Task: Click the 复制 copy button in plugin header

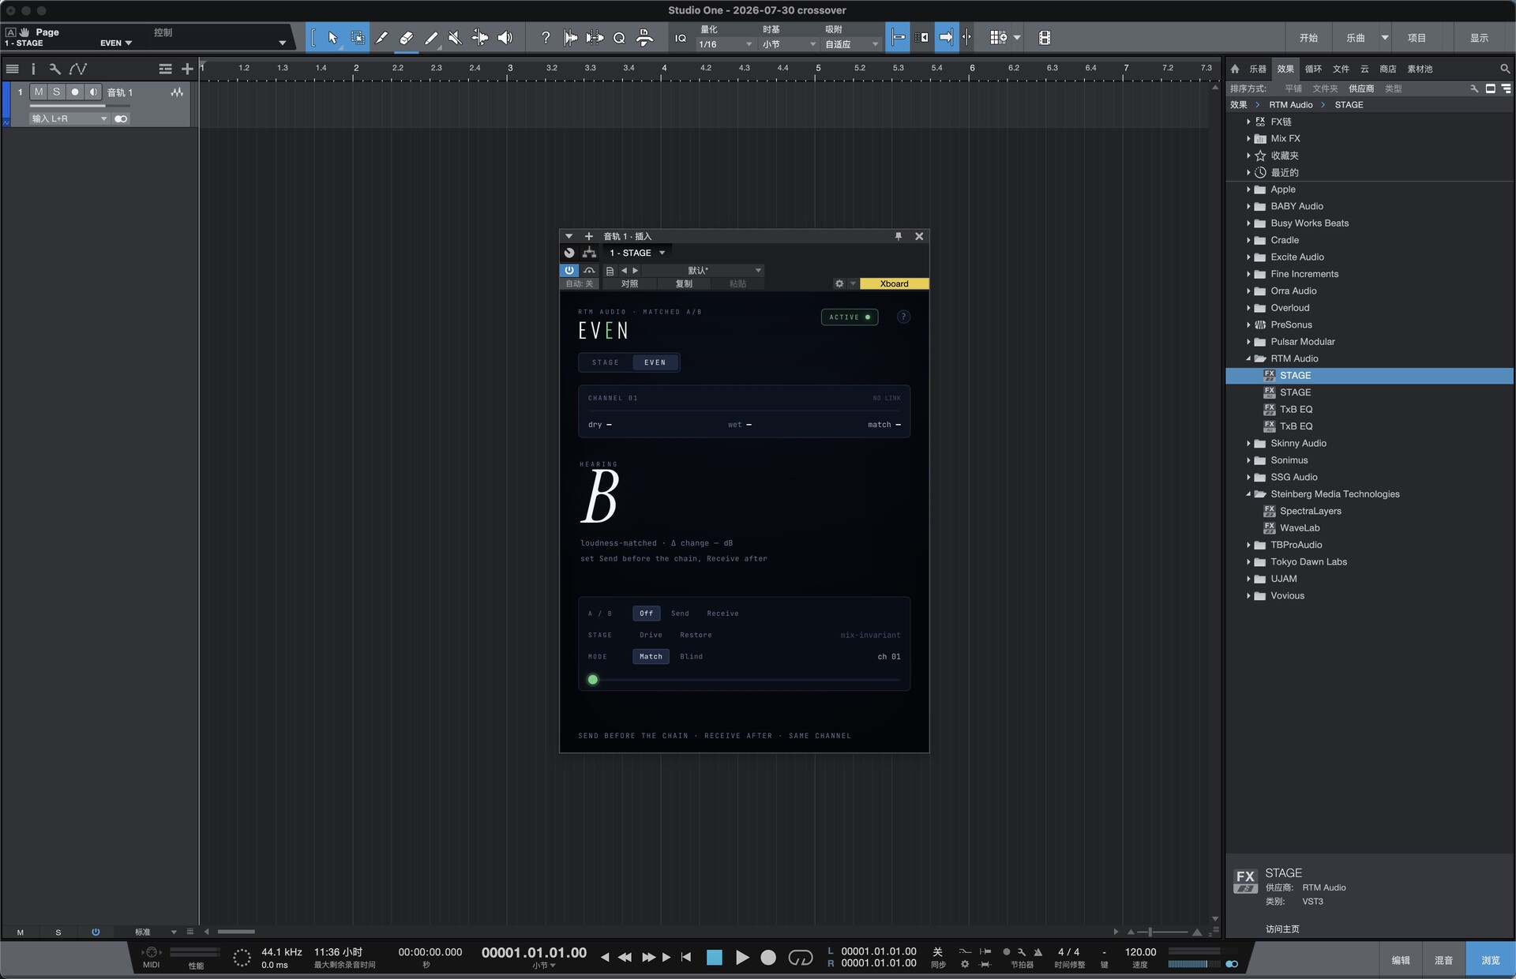Action: click(x=684, y=283)
